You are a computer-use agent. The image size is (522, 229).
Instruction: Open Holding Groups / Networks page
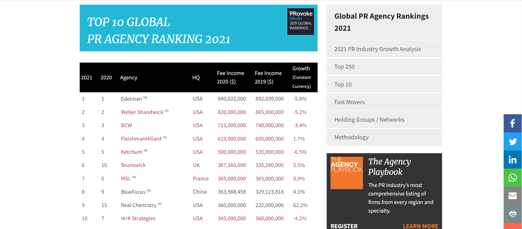384,120
